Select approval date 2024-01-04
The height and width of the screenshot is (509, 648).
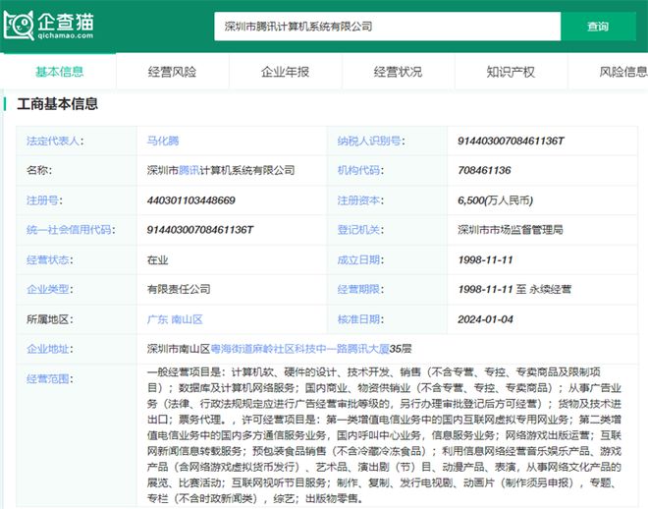pos(485,319)
